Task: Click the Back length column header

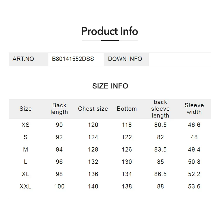Action: [x=59, y=109]
